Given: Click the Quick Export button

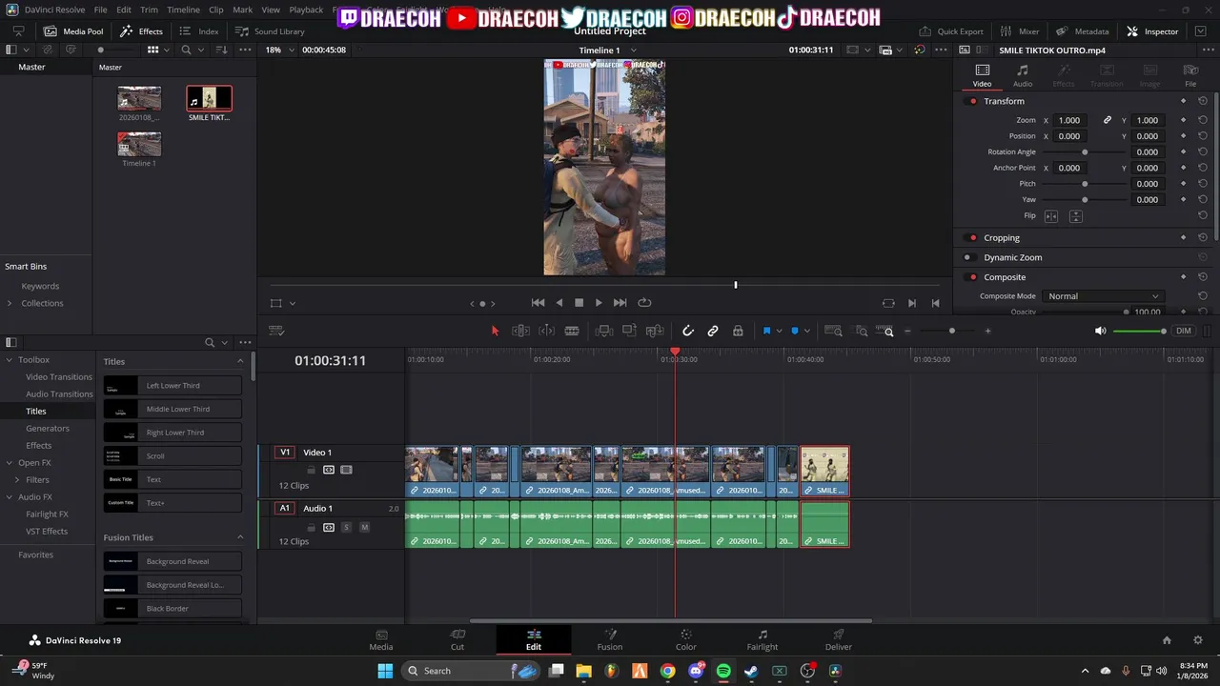Looking at the screenshot, I should [951, 31].
